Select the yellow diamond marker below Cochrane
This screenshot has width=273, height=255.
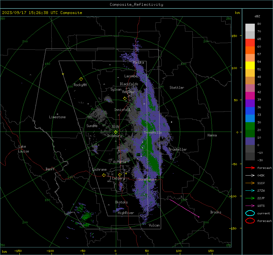tap(104, 175)
